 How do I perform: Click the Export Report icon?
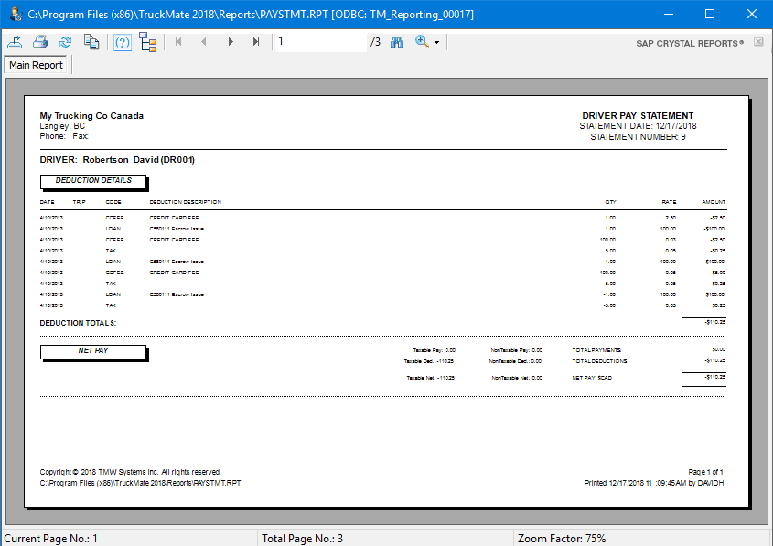click(16, 42)
